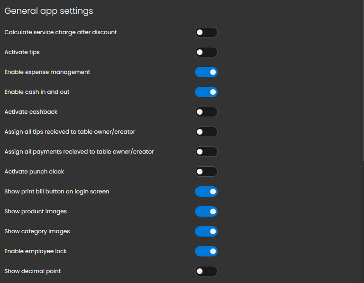364x283 pixels.
Task: Enable the Activate punch clock switch
Action: pos(206,172)
